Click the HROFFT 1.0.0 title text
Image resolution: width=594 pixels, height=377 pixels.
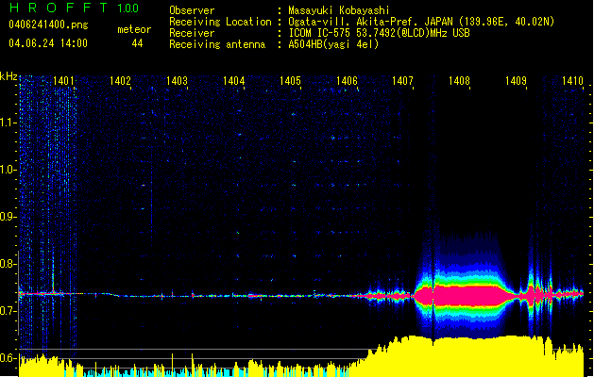pos(75,8)
